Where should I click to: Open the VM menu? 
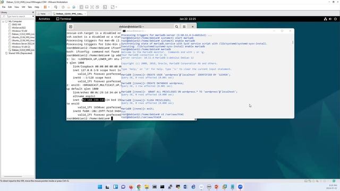tap(23, 7)
